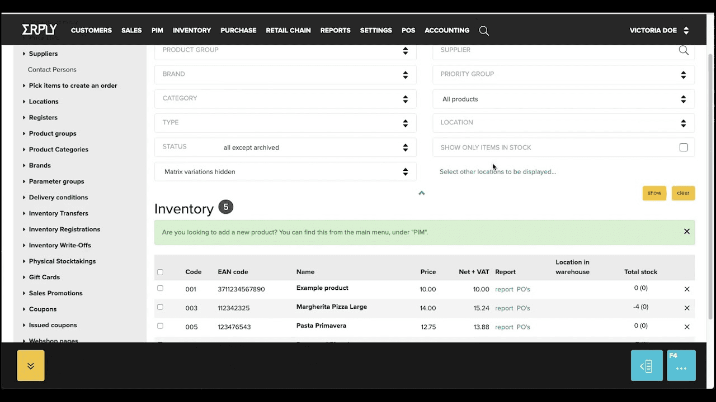This screenshot has height=402, width=716.
Task: Open the Matrix variations hidden dropdown
Action: pos(285,171)
